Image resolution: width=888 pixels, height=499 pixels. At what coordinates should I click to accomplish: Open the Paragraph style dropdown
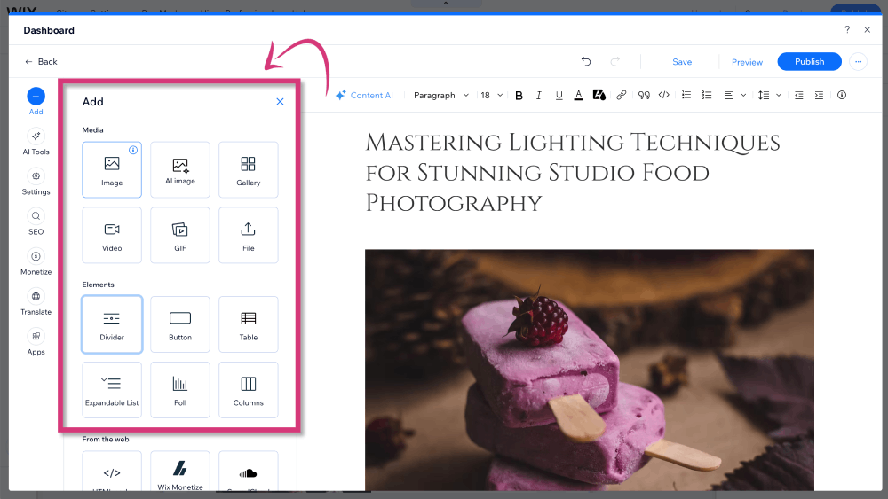(441, 96)
